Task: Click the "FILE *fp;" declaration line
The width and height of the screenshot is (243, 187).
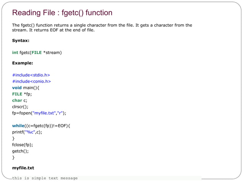Action: point(22,94)
